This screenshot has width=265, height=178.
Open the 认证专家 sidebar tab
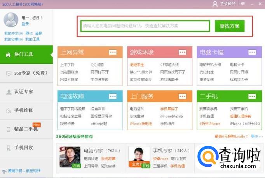click(x=26, y=92)
